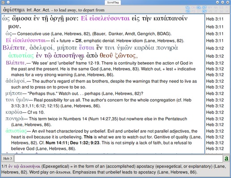231x178 pixels.
Task: Toggle the OL tag filter
Action: 199,7
